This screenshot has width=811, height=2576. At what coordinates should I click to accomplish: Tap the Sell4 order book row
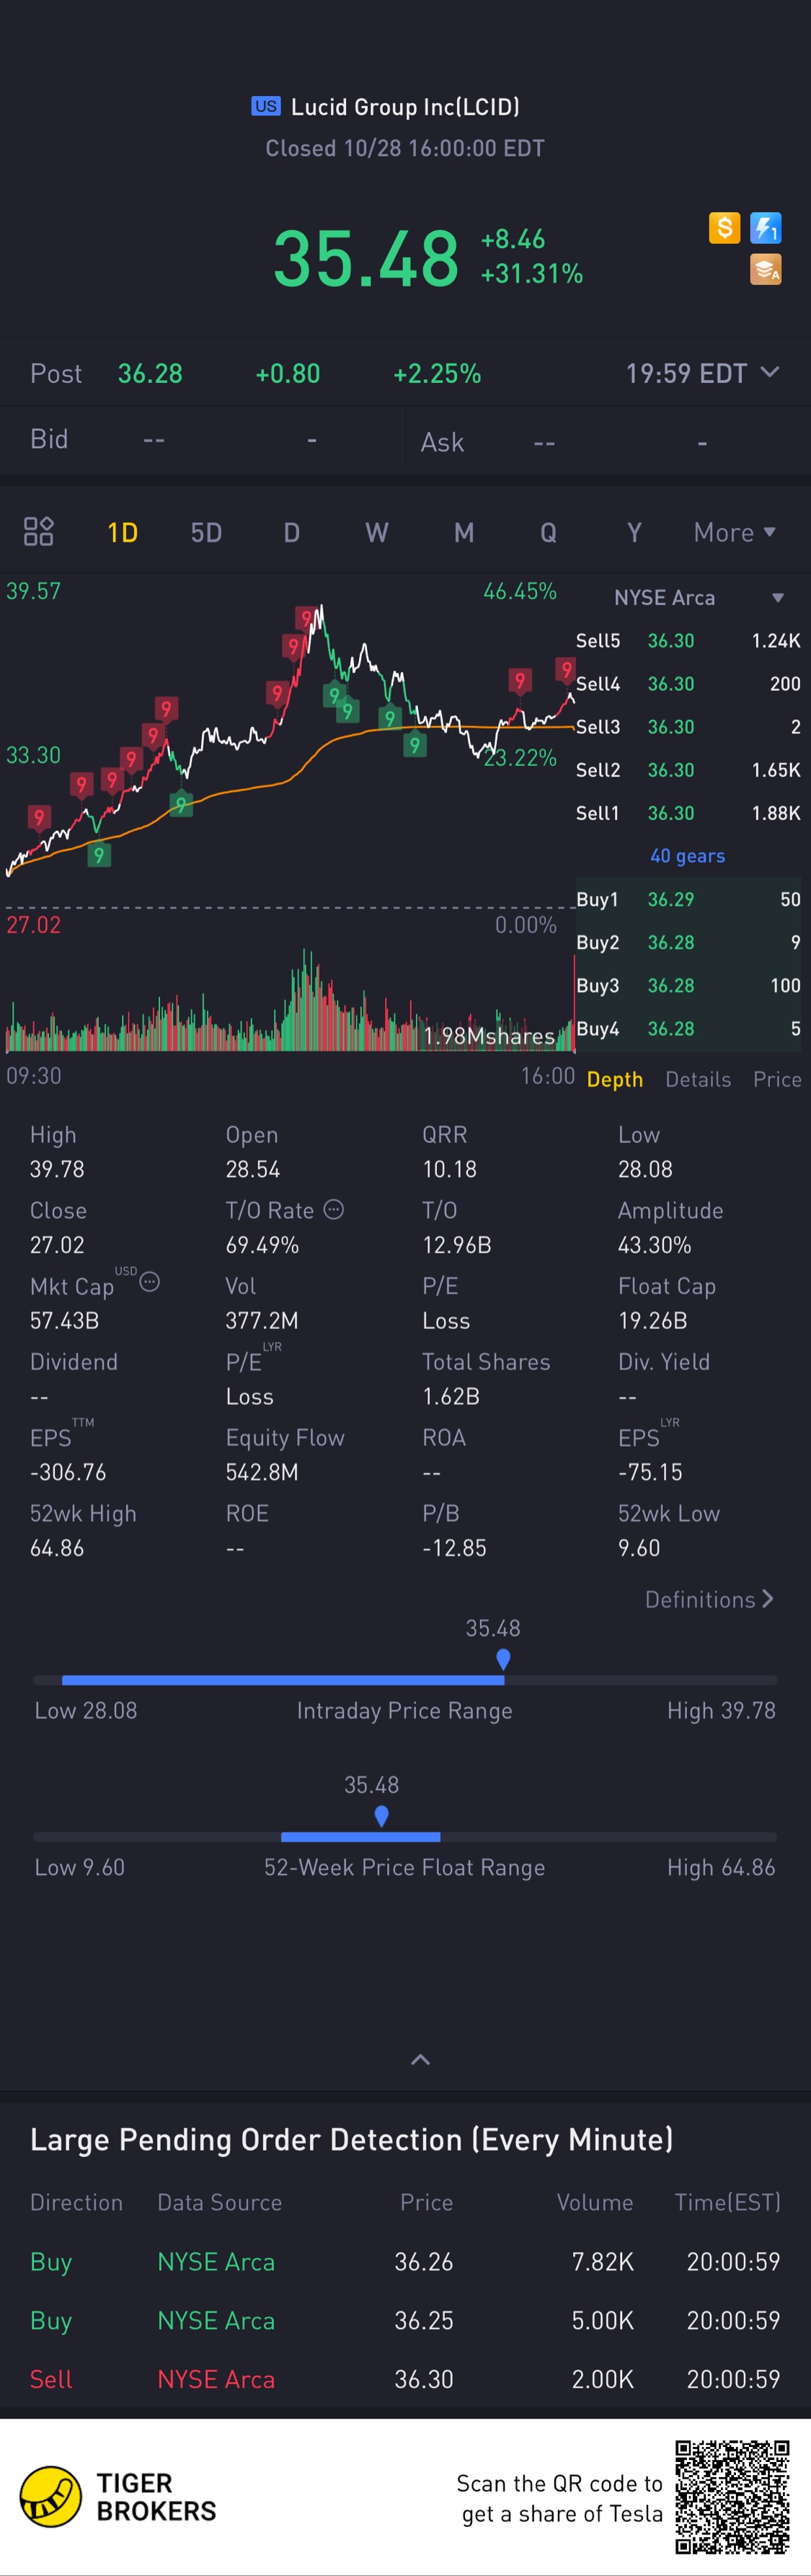point(688,684)
